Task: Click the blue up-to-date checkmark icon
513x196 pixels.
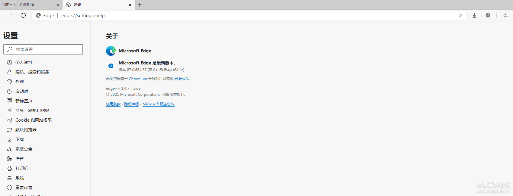Action: pos(111,66)
